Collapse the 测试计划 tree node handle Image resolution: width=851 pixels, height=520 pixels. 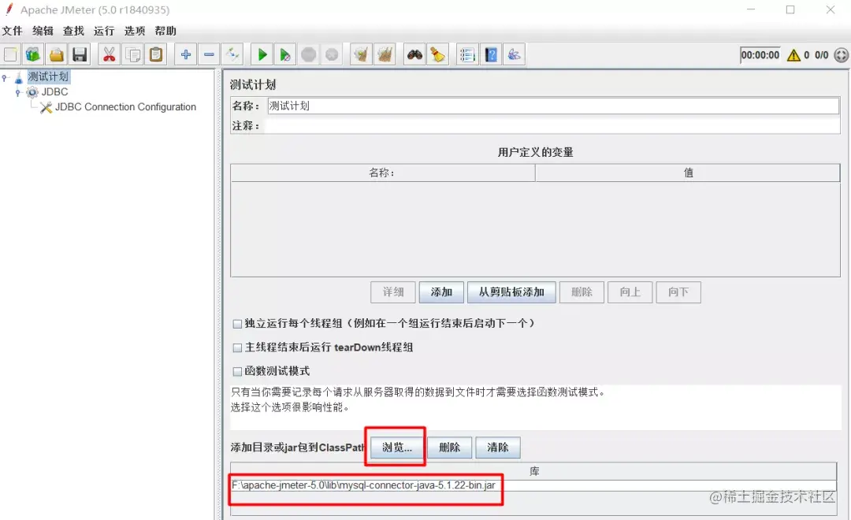tap(5, 78)
